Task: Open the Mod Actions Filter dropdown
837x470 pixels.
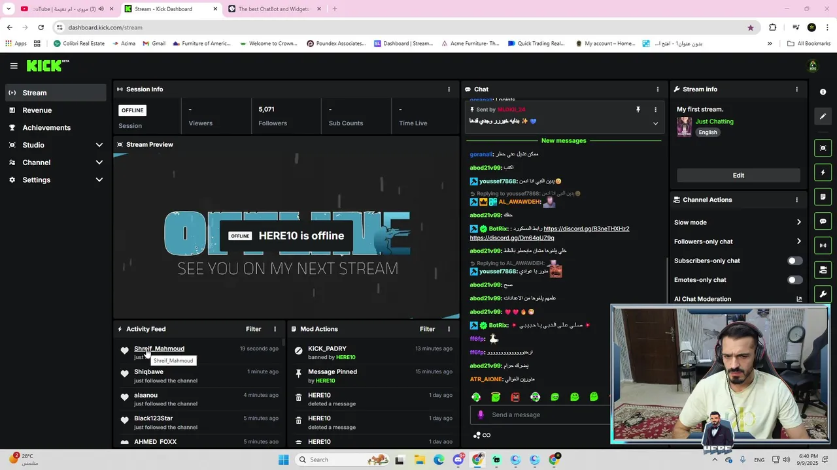Action: click(x=428, y=329)
